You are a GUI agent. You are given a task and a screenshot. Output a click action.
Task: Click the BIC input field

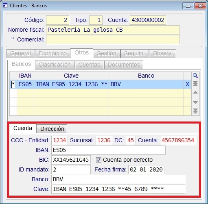[x=71, y=160]
